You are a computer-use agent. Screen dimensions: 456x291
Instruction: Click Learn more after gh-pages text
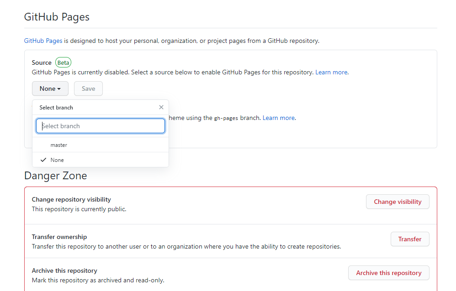click(278, 118)
